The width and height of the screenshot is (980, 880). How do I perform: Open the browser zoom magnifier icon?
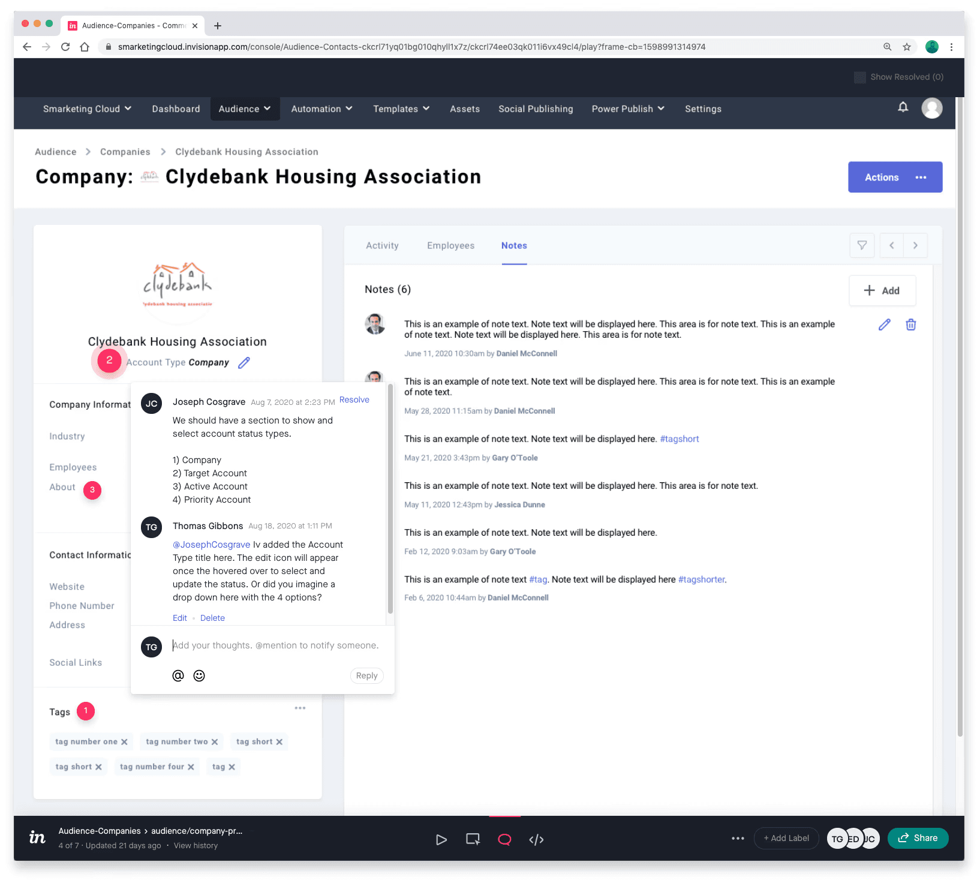[888, 47]
